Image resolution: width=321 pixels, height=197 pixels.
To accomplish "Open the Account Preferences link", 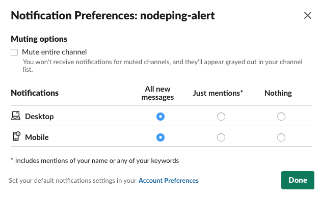I will pos(169,180).
